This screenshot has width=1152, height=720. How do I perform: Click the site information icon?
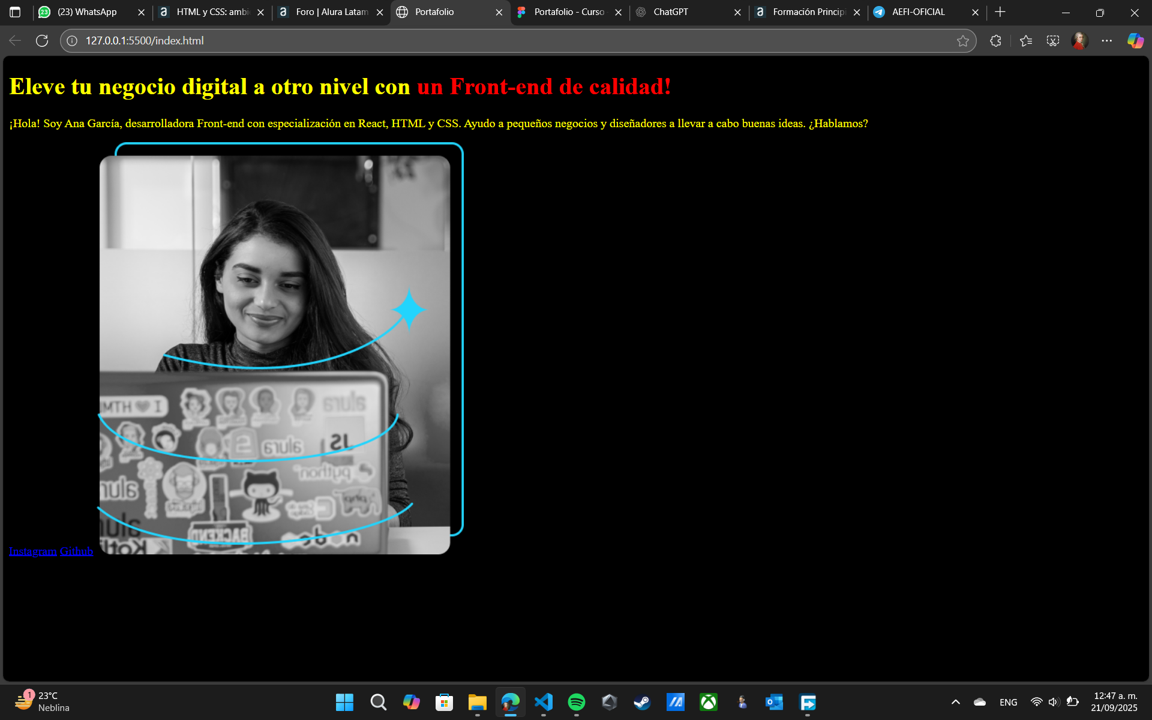point(72,41)
